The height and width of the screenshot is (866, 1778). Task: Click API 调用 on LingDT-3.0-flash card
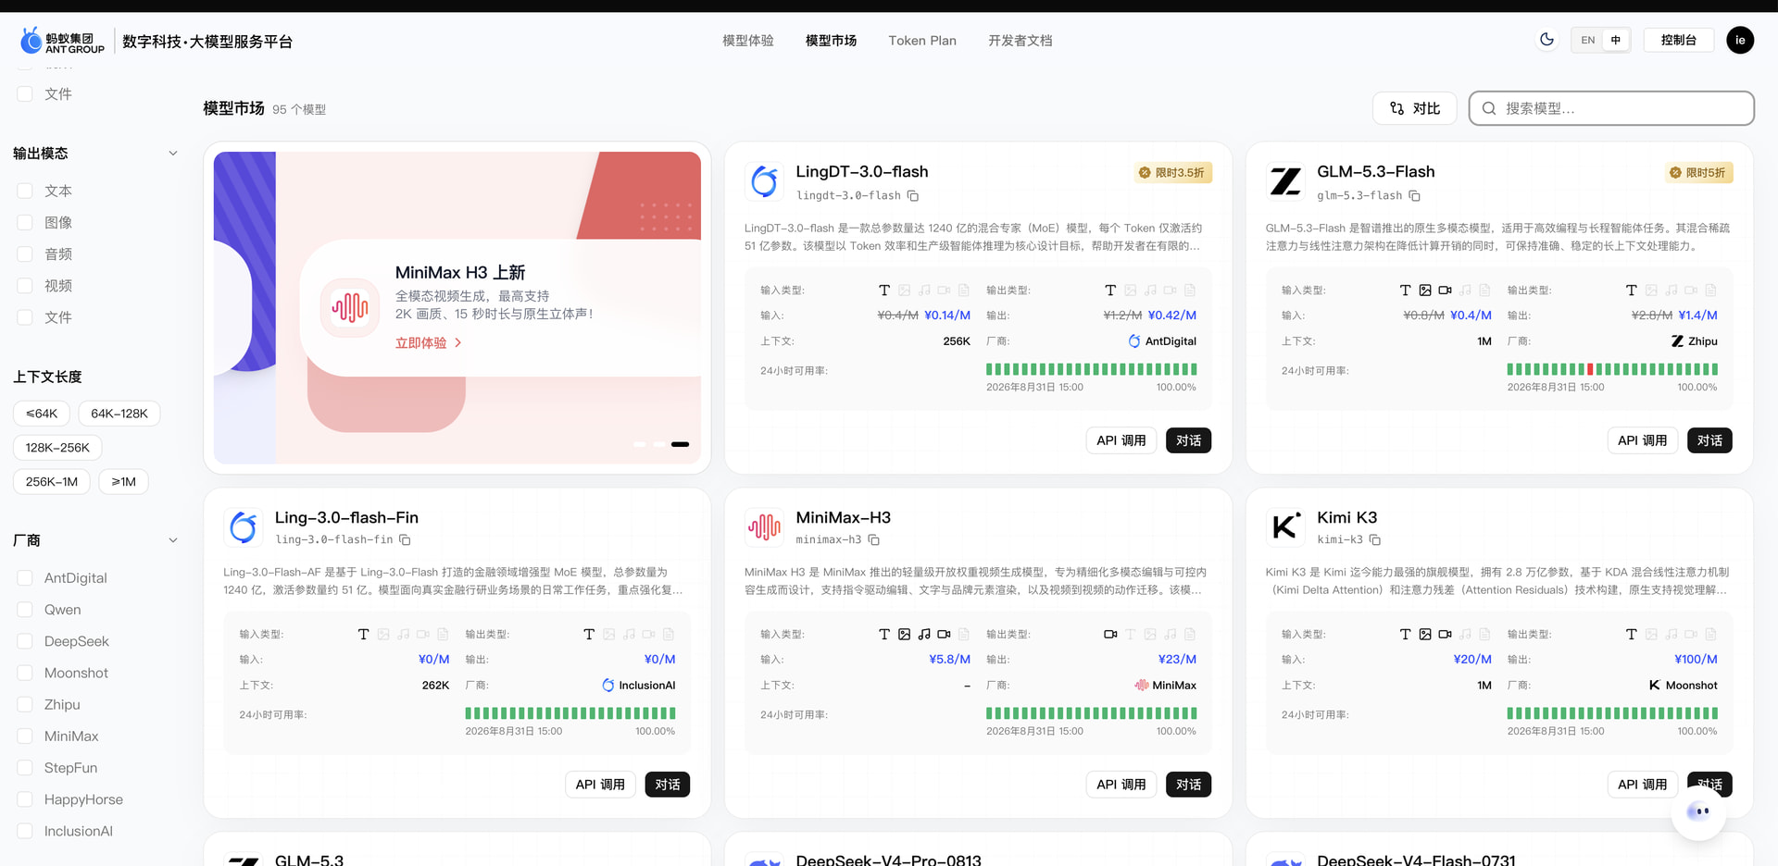click(x=1121, y=440)
